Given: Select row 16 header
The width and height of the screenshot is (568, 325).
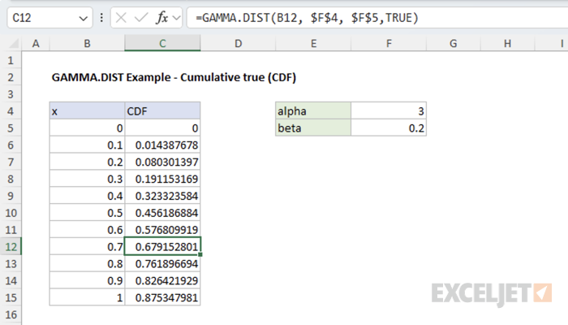Looking at the screenshot, I should [x=11, y=314].
